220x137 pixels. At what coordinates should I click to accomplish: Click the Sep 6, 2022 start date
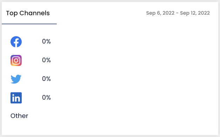(160, 13)
